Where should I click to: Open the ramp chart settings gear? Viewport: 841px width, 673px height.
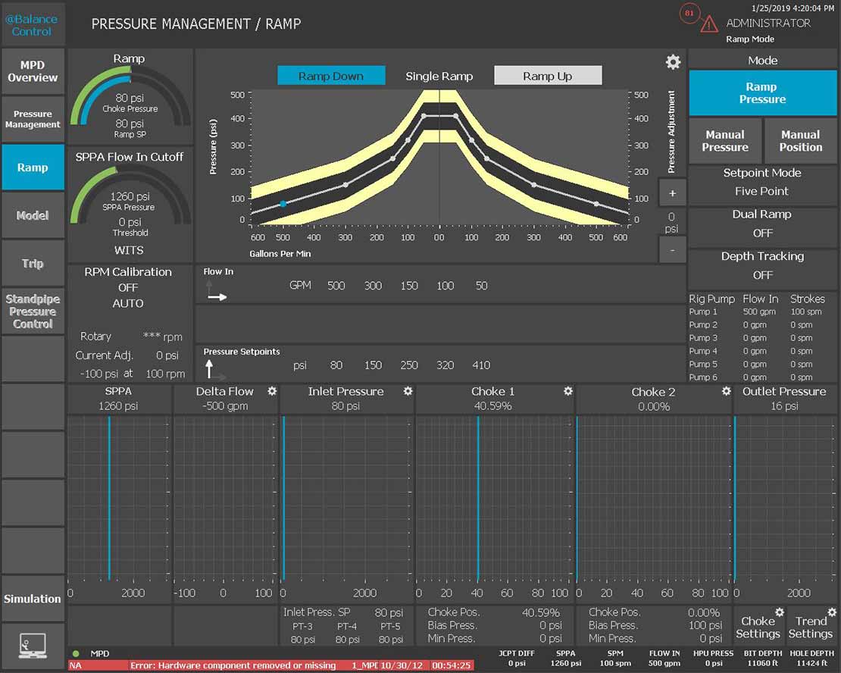point(673,63)
